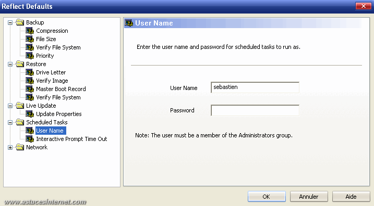374x206 pixels.
Task: Select the Interactive Prompt Time Out icon
Action: tap(30, 139)
